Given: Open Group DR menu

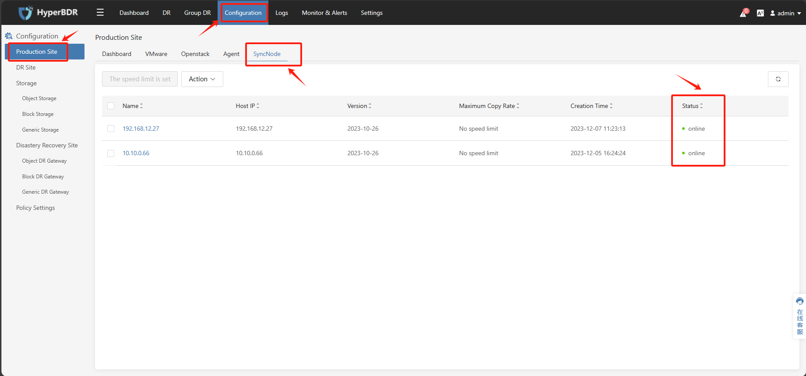Looking at the screenshot, I should point(197,13).
